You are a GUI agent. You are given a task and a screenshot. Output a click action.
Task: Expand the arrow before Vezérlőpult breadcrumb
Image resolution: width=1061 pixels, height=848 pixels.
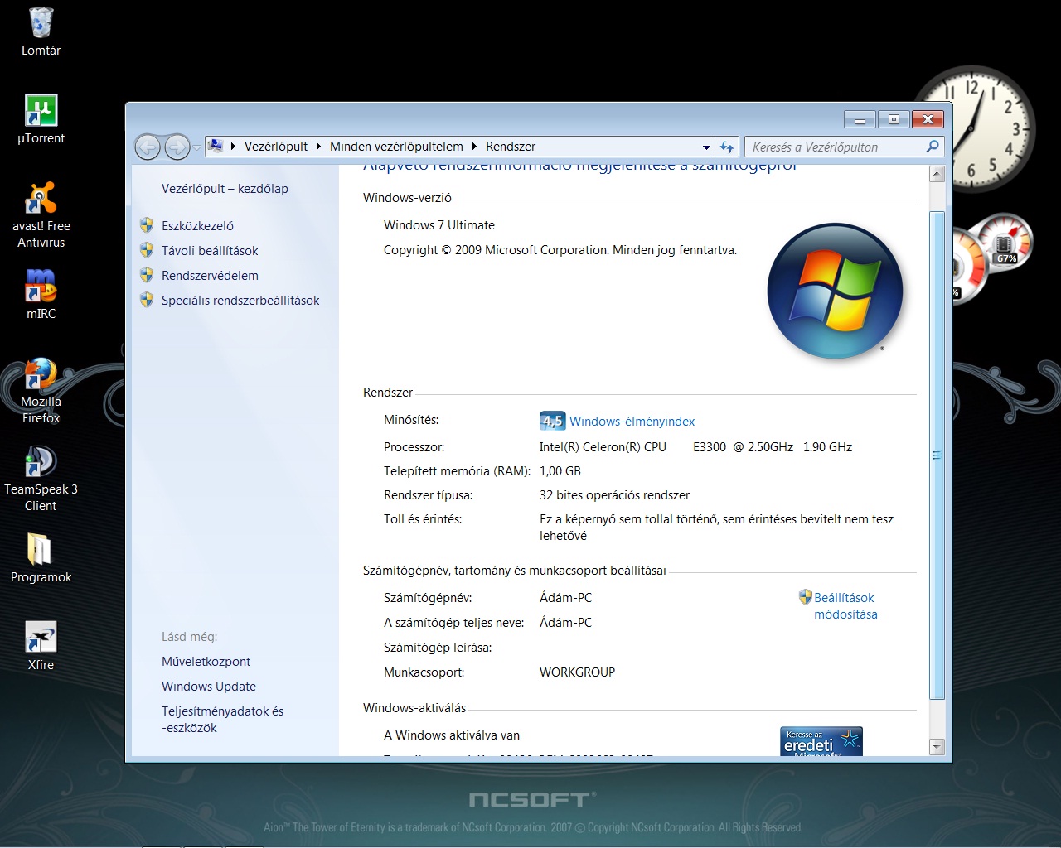(x=234, y=147)
